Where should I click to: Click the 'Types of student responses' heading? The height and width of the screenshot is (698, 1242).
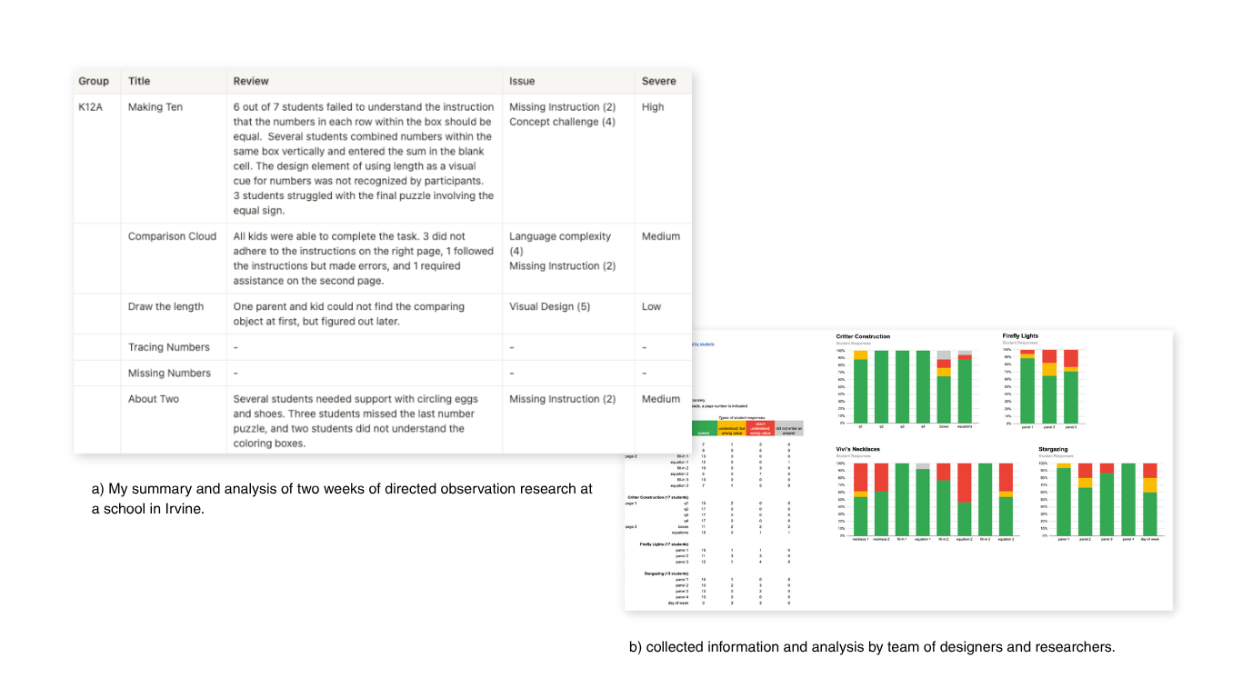(742, 417)
